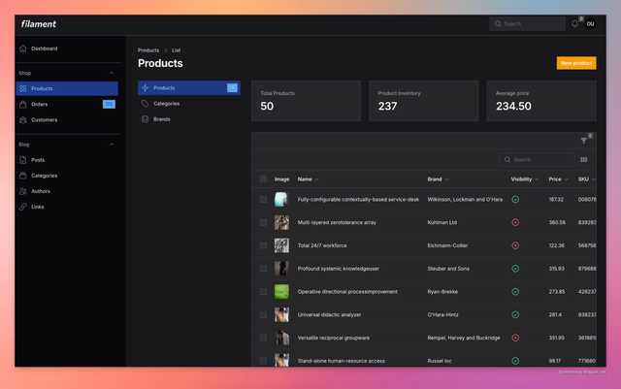Image resolution: width=621 pixels, height=389 pixels.
Task: Click the Total Products stat card
Action: pyautogui.click(x=306, y=101)
